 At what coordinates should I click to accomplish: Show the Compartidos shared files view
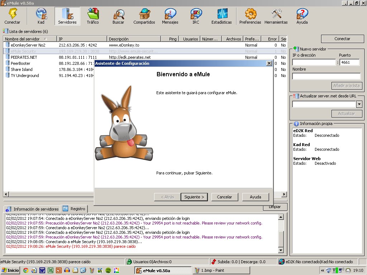pyautogui.click(x=144, y=16)
